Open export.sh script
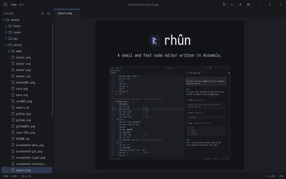The image size is (286, 179). coord(26,108)
